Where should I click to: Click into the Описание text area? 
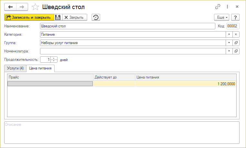click(x=122, y=134)
